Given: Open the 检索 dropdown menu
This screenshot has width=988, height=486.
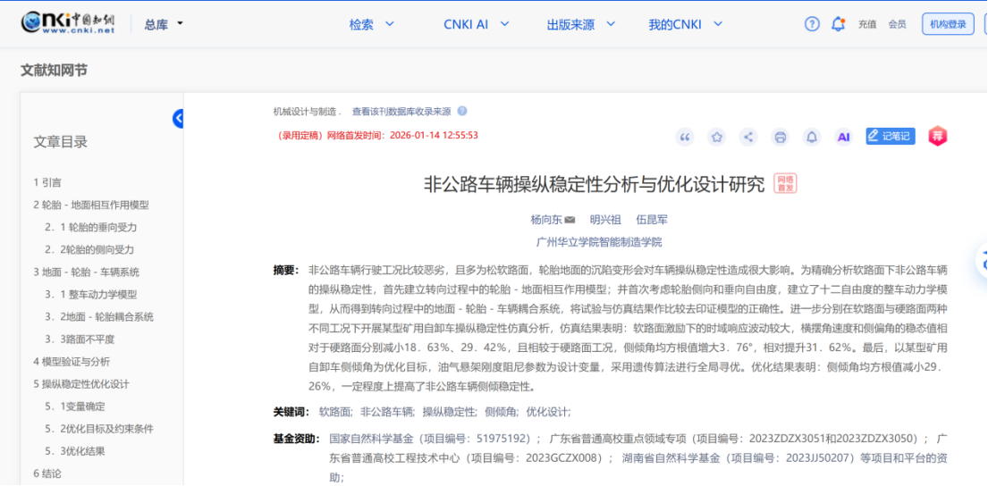Looking at the screenshot, I should point(370,24).
